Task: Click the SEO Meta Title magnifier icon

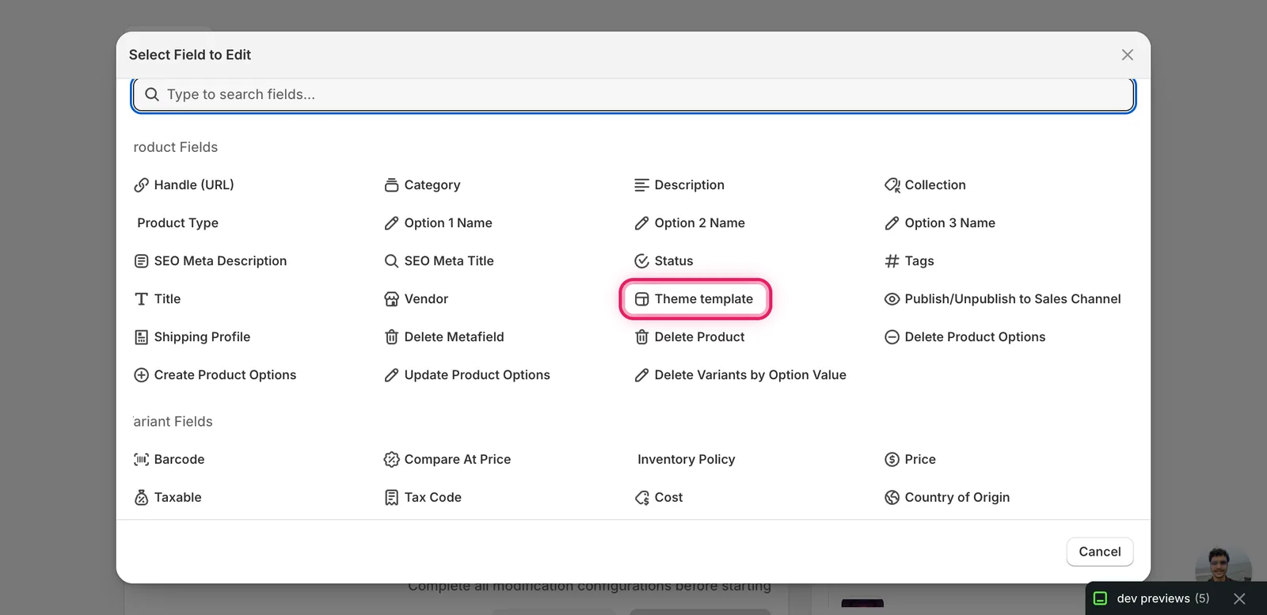Action: pos(391,261)
